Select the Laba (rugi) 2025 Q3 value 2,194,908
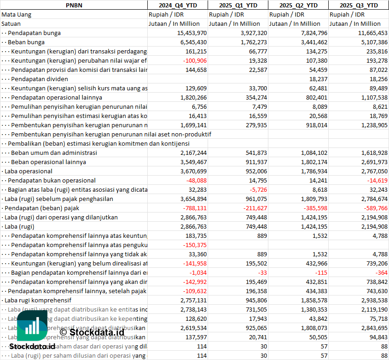The height and width of the screenshot is (360, 389). tap(359, 227)
